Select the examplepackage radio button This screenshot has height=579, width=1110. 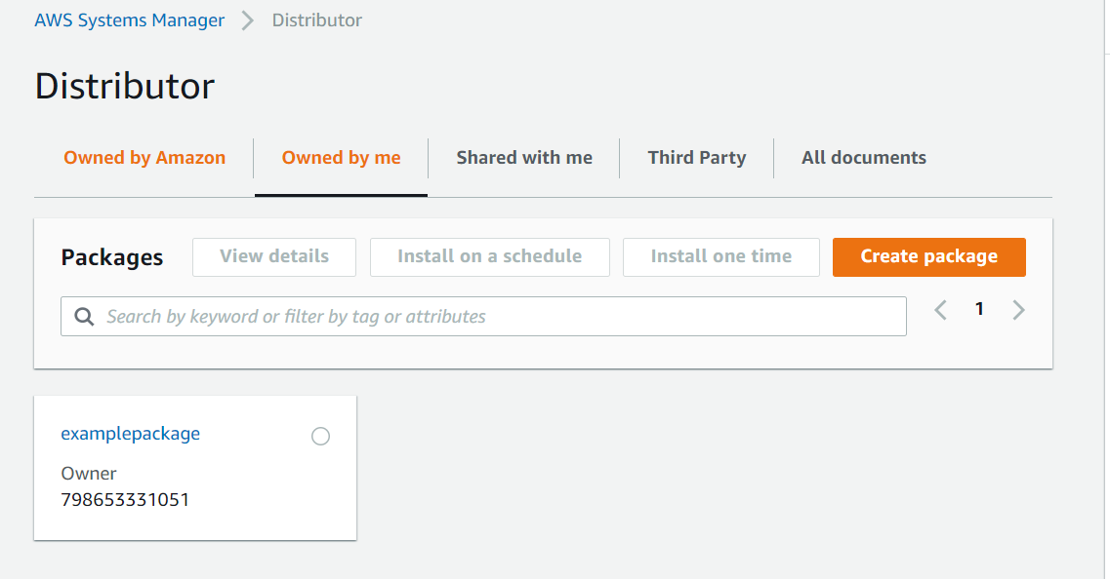(x=320, y=436)
